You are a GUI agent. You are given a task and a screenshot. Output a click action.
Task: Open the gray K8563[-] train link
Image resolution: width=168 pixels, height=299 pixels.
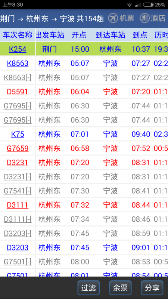(18, 77)
